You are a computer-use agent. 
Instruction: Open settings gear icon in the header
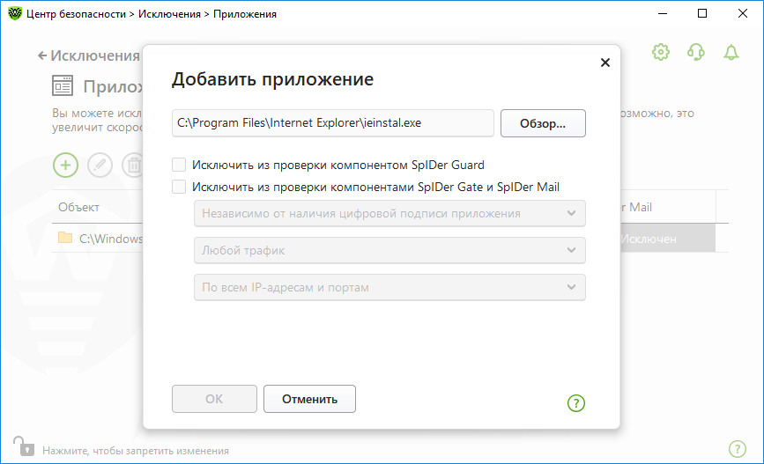[x=661, y=52]
